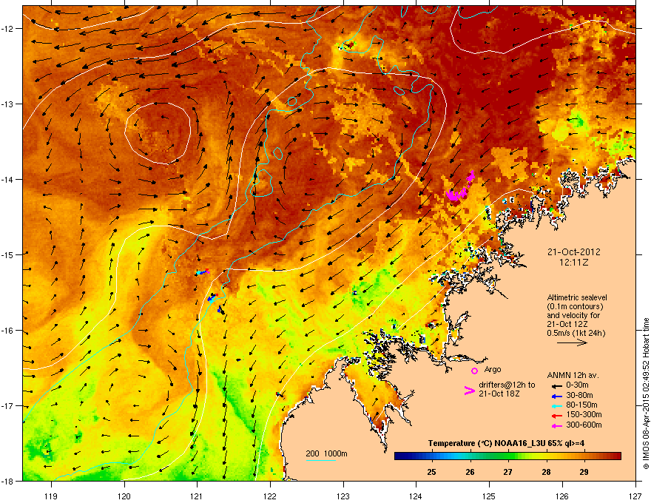
Task: Click the colorbar value 26
Action: point(470,472)
